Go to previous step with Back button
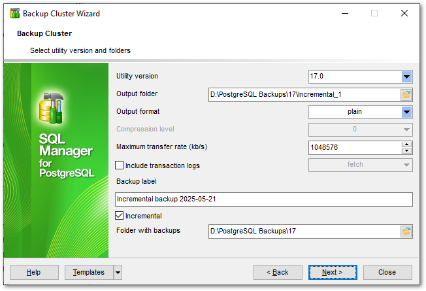 (x=278, y=272)
